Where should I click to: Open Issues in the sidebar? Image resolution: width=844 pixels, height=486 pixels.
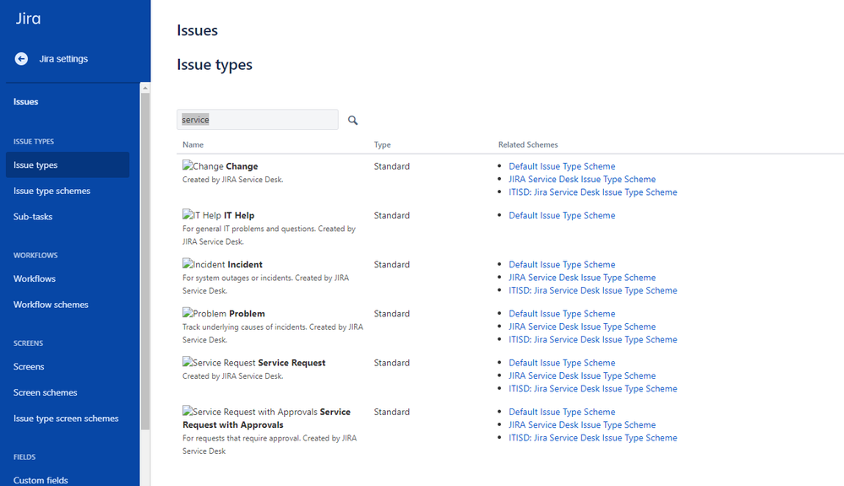pos(26,101)
